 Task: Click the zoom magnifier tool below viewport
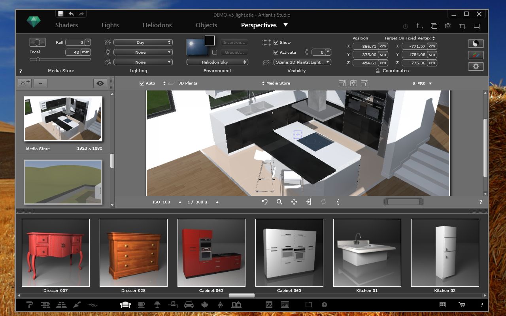point(279,202)
